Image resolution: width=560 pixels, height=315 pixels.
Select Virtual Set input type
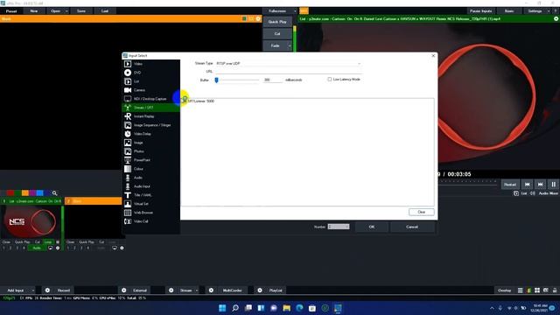[x=150, y=204]
